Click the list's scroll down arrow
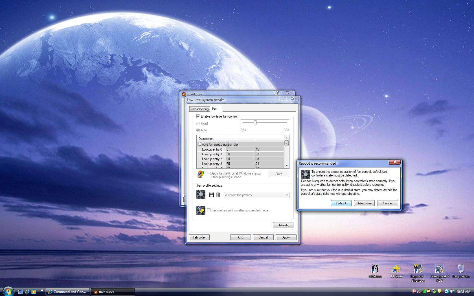474x296 pixels. coord(287,166)
